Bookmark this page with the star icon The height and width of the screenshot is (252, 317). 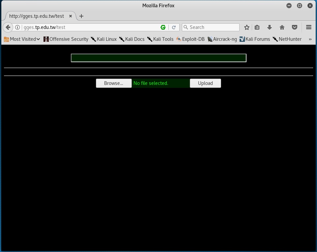(246, 27)
